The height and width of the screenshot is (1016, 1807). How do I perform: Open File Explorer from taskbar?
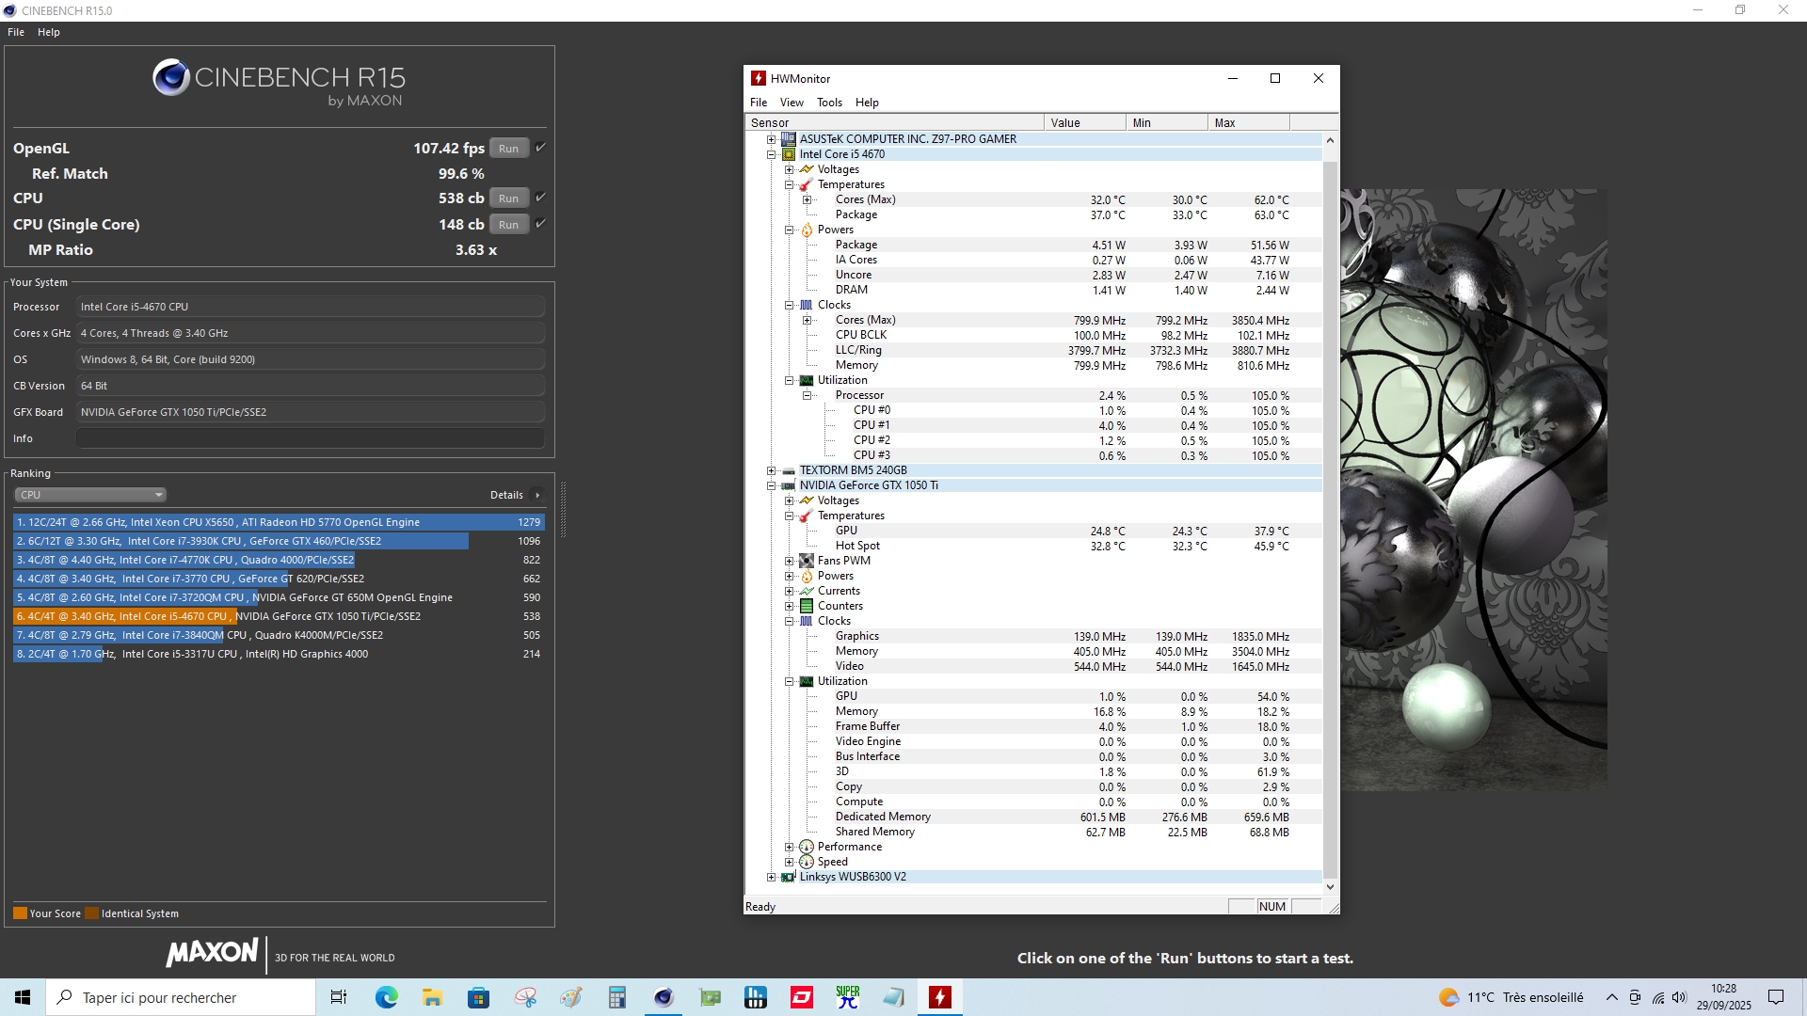432,997
